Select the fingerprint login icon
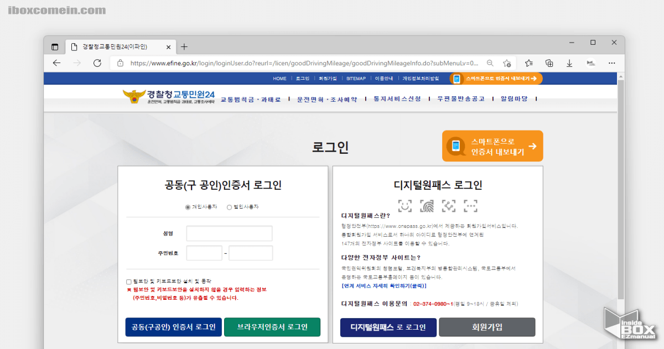 pyautogui.click(x=426, y=206)
